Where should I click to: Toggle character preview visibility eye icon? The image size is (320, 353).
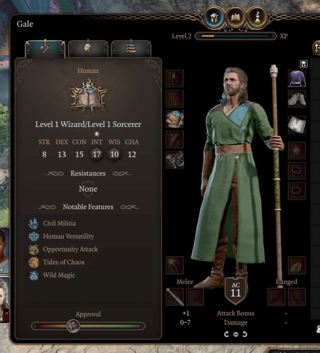(x=235, y=334)
